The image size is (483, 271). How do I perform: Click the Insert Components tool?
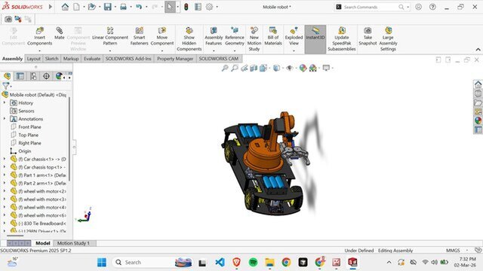coord(40,37)
